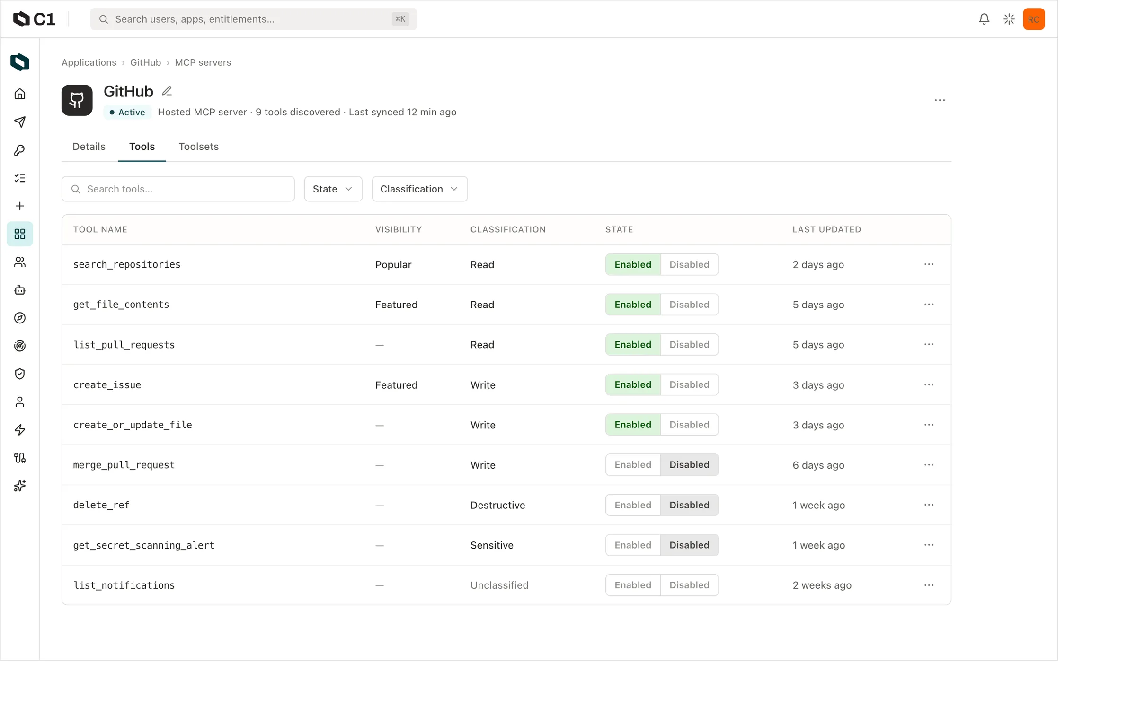Viewport: 1136px width, 715px height.
Task: Click the GitHub app logo tile
Action: pos(77,100)
